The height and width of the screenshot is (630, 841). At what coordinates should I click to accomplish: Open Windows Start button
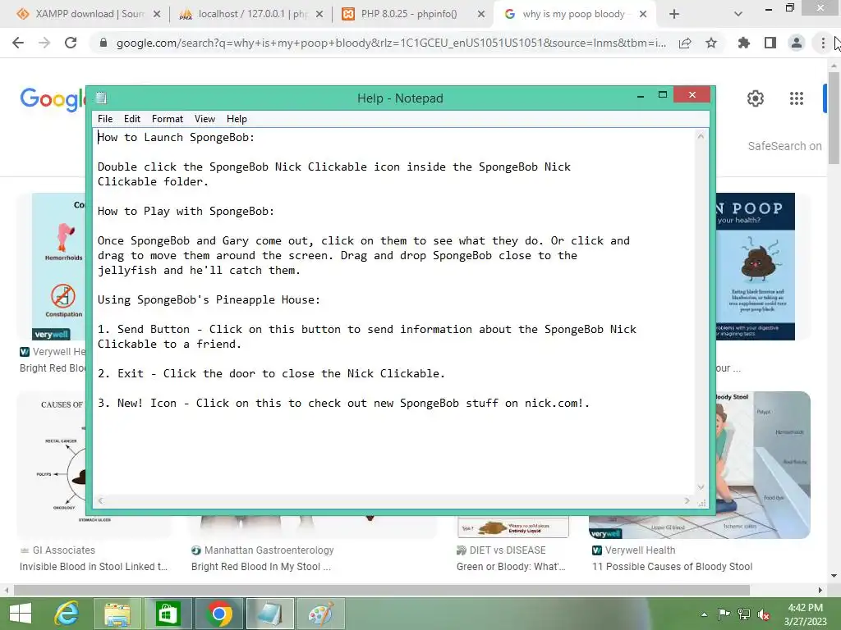[21, 614]
